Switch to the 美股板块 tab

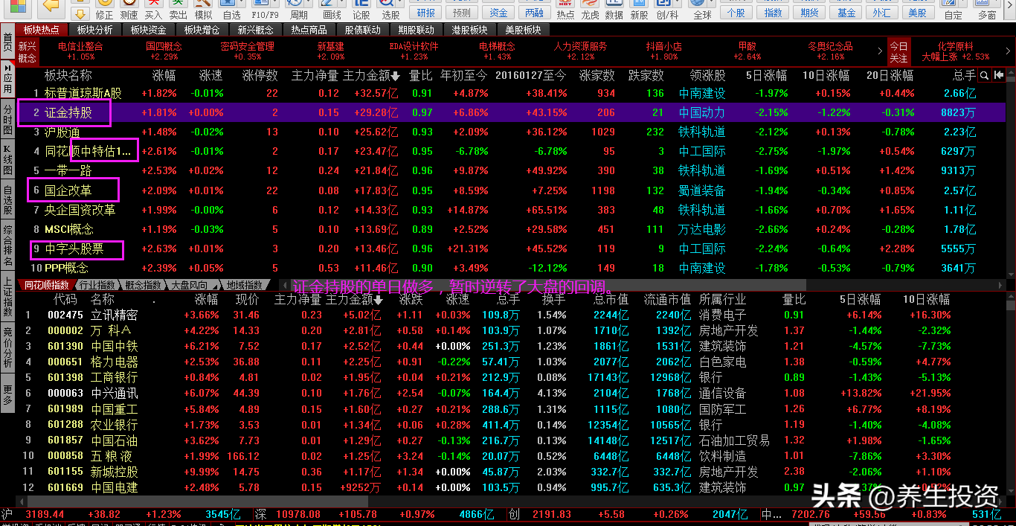click(x=523, y=30)
